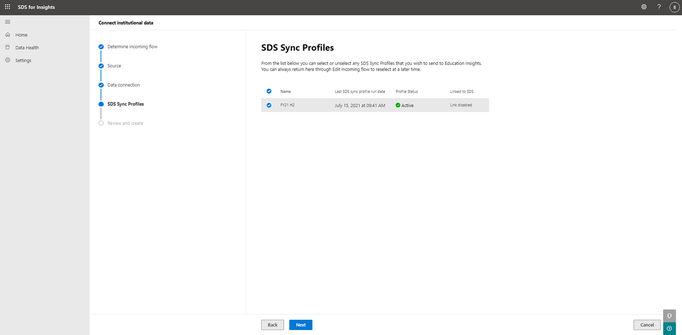Open the feedback lightbulb button

pos(669,316)
